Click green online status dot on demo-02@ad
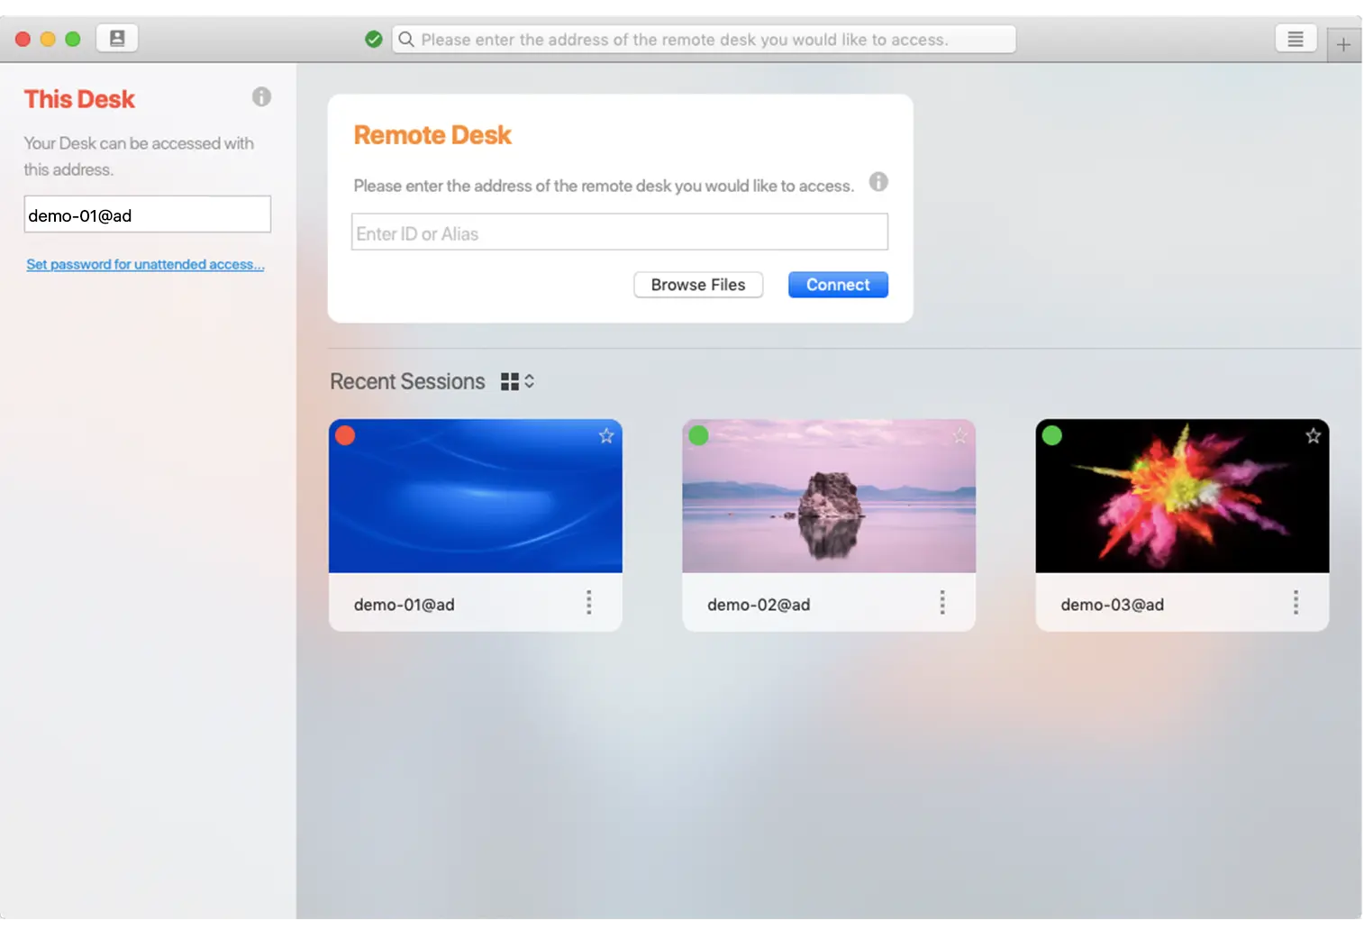1364x939 pixels. coord(698,436)
